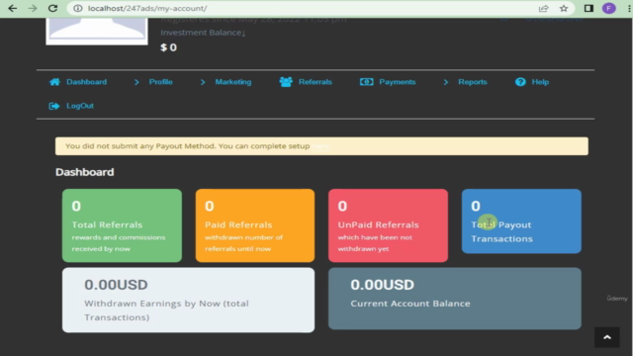The width and height of the screenshot is (633, 356).
Task: Click the '$ 0' investment amount
Action: point(169,47)
